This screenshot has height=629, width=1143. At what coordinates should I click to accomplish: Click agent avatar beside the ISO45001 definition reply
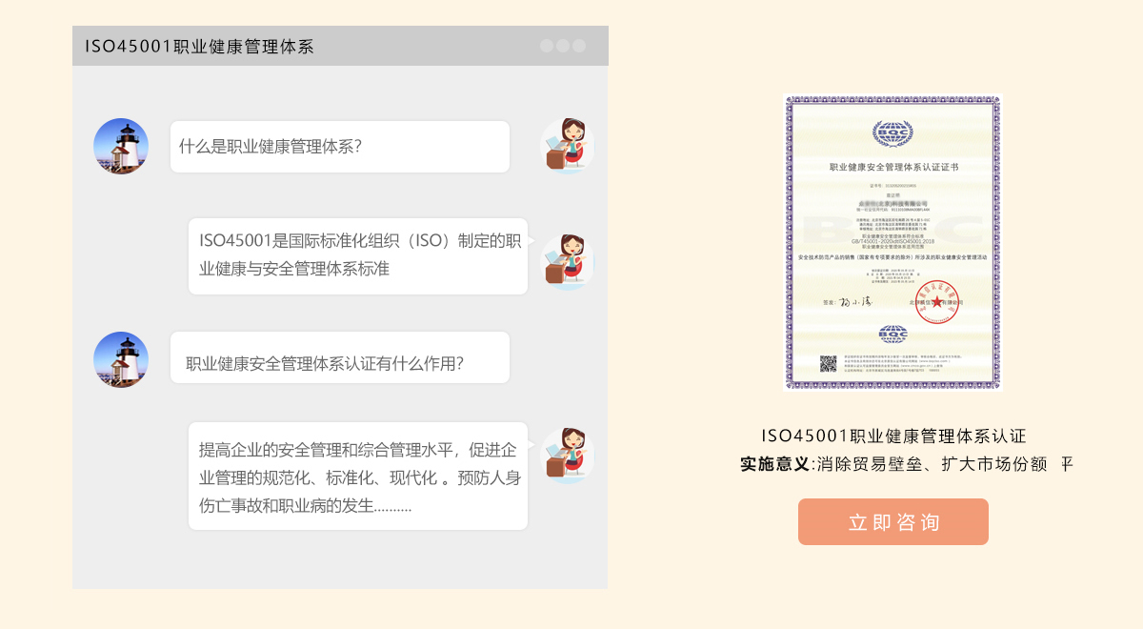tap(568, 260)
